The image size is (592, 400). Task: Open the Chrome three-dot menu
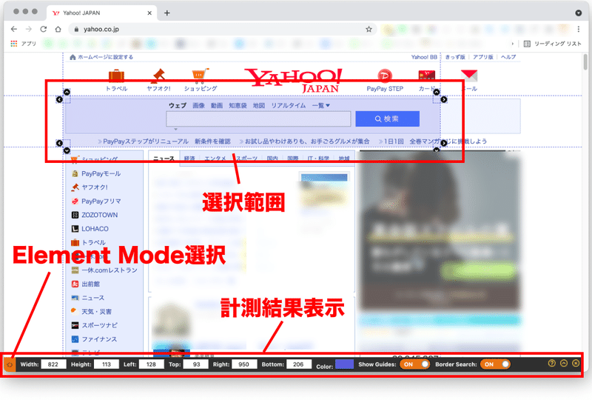[x=579, y=29]
